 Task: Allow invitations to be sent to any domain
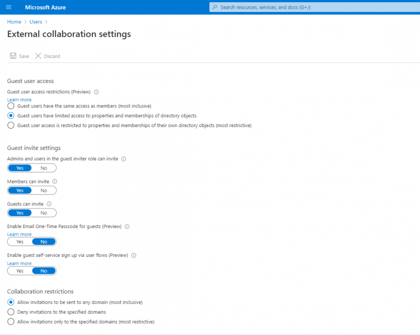coord(11,302)
